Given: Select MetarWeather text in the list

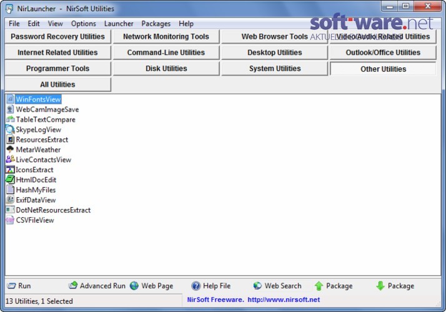Looking at the screenshot, I should click(x=38, y=150).
